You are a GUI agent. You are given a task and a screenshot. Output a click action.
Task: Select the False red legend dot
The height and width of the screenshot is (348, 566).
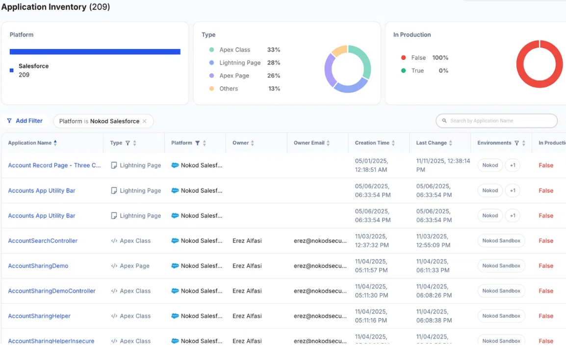click(x=404, y=58)
